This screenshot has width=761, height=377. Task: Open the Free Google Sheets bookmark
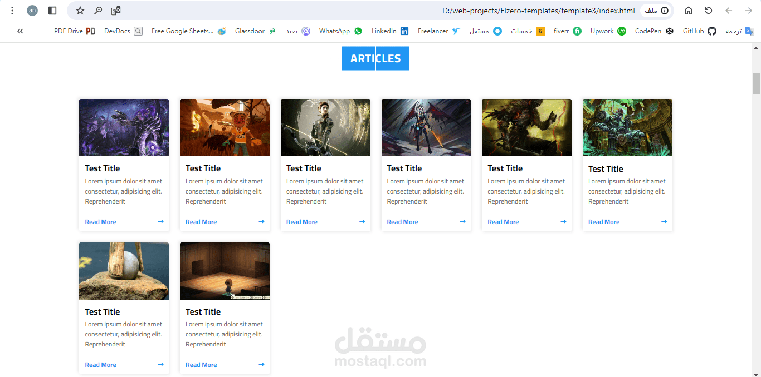click(x=188, y=31)
